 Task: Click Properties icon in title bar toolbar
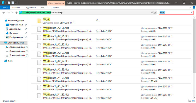(x=9, y=3)
